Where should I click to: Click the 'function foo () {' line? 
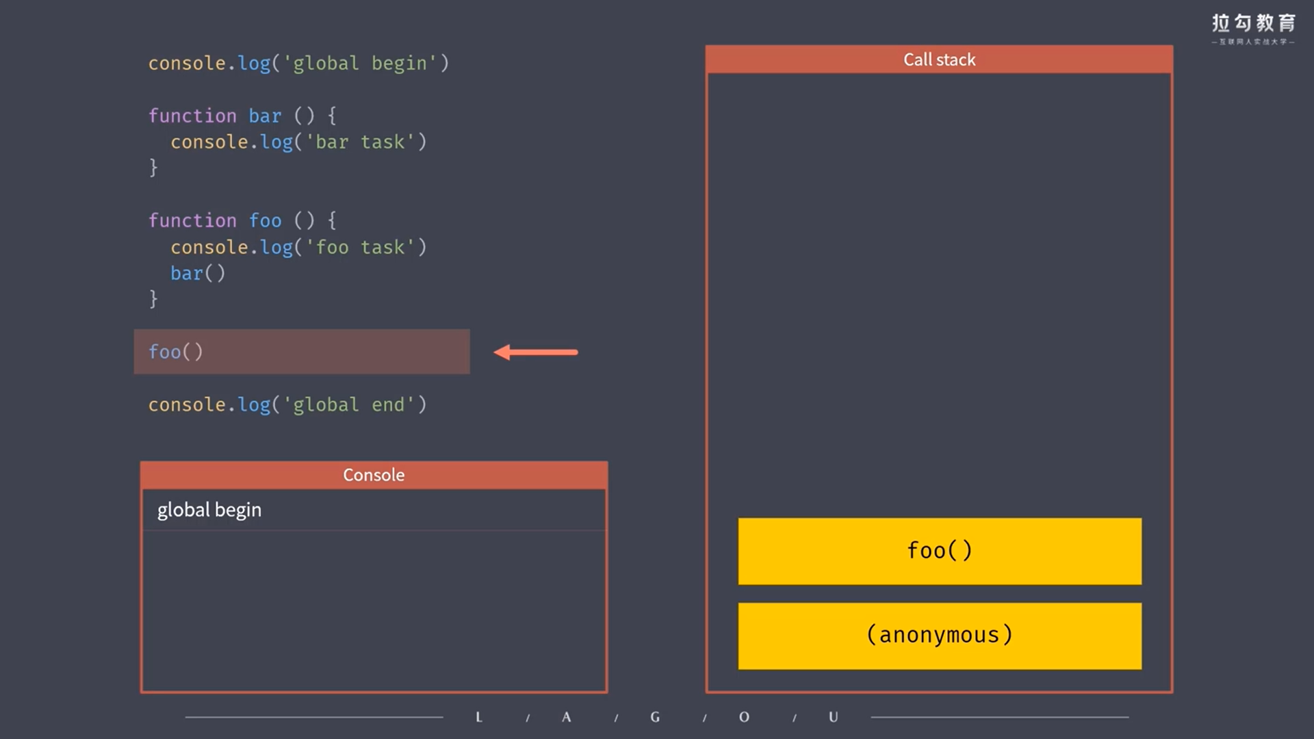tap(242, 220)
